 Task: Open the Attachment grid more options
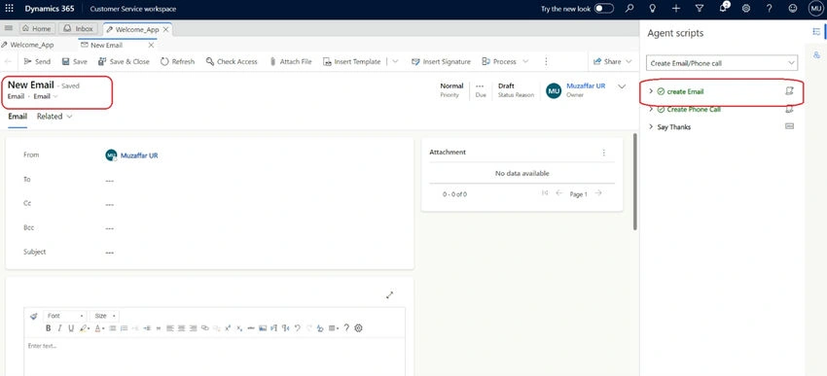click(604, 153)
